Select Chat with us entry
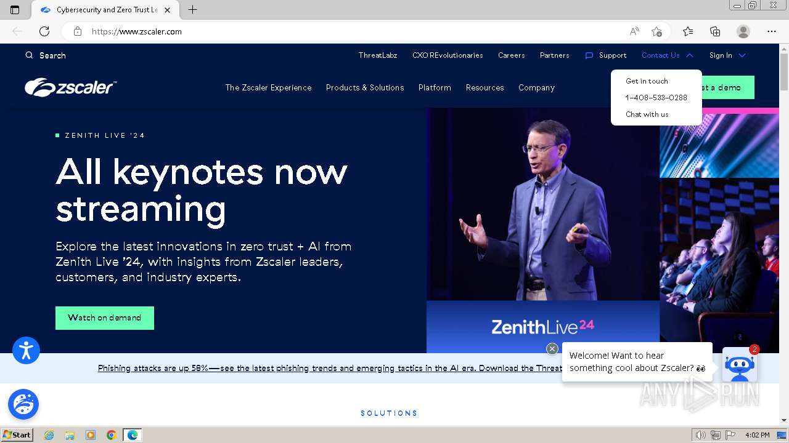The image size is (789, 443). [x=647, y=114]
